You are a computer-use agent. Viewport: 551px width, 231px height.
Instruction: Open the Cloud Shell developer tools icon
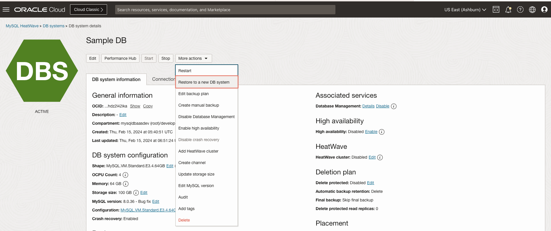click(x=496, y=9)
